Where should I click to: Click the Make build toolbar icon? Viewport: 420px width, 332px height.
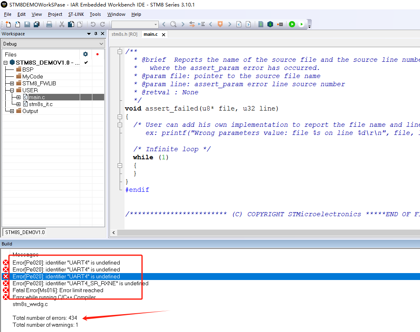270,24
